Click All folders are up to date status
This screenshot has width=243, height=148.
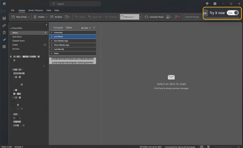coord(151,147)
